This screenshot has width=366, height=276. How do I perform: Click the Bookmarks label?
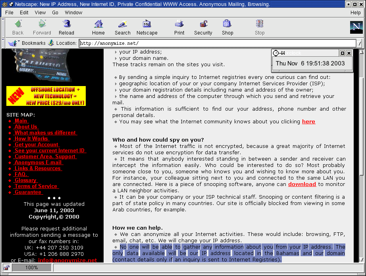click(x=34, y=43)
